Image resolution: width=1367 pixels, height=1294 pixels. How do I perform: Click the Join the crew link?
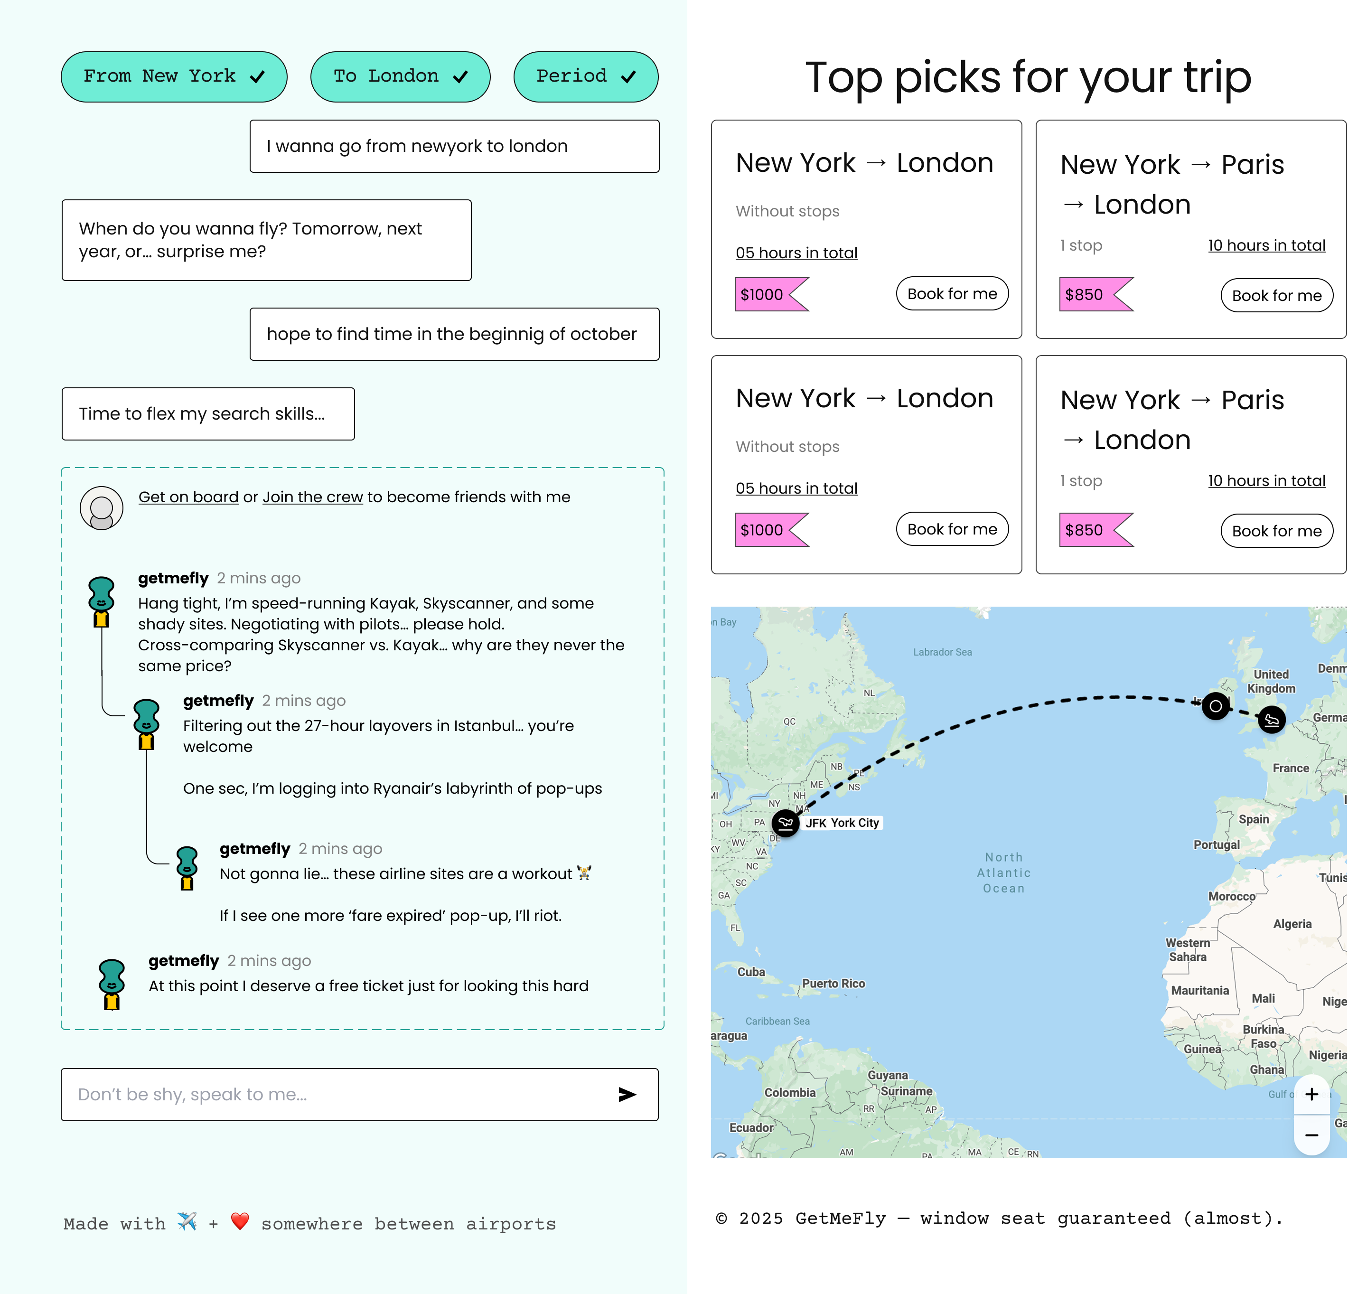[312, 497]
